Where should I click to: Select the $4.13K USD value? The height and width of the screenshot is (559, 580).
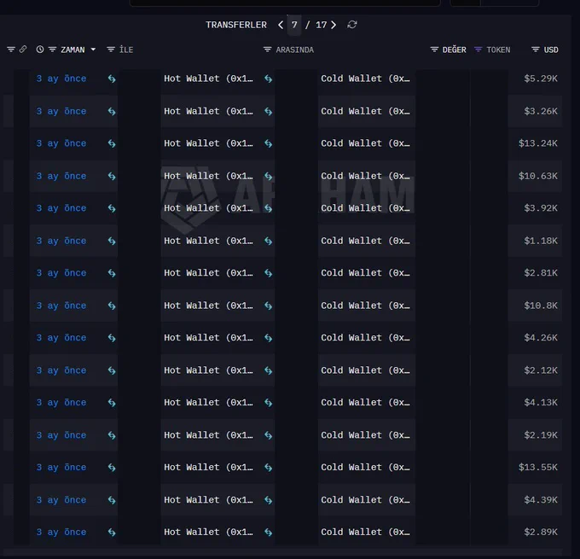coord(541,403)
